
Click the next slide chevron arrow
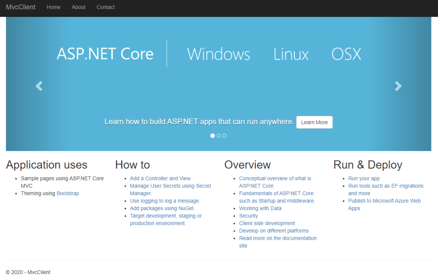click(x=398, y=86)
